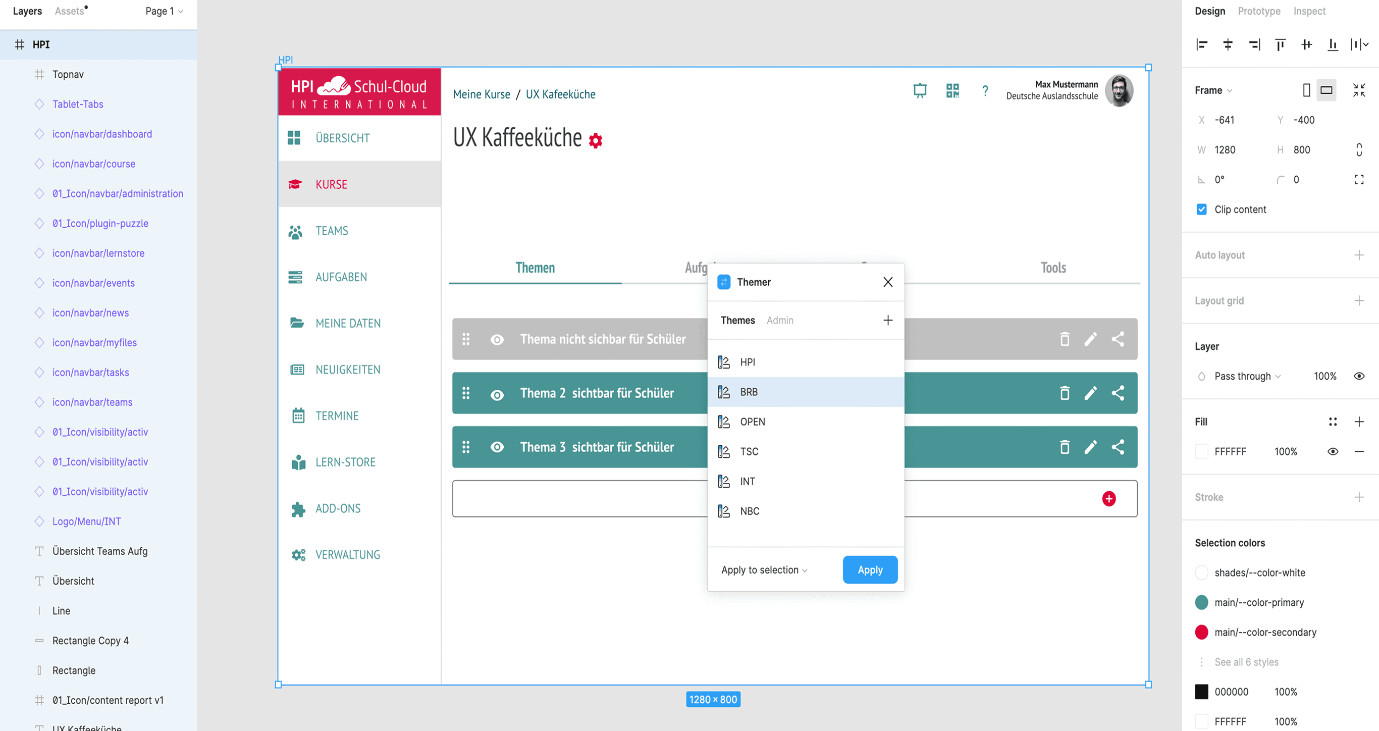The height and width of the screenshot is (731, 1379).
Task: Click the resize to fit icon
Action: coord(1359,90)
